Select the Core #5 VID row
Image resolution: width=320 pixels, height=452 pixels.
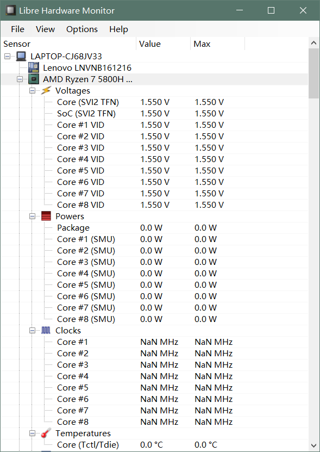(x=154, y=171)
